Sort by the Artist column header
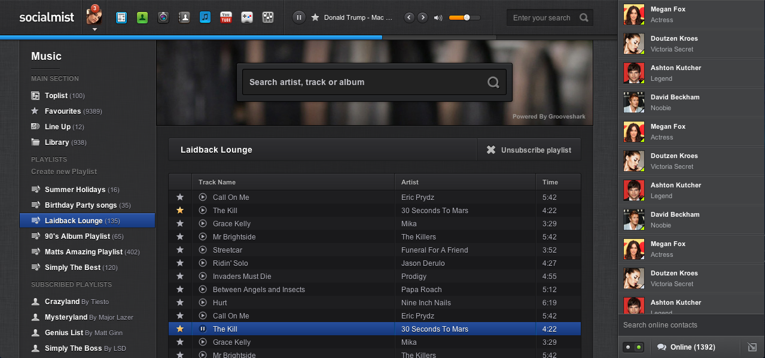The width and height of the screenshot is (765, 358). [x=465, y=182]
